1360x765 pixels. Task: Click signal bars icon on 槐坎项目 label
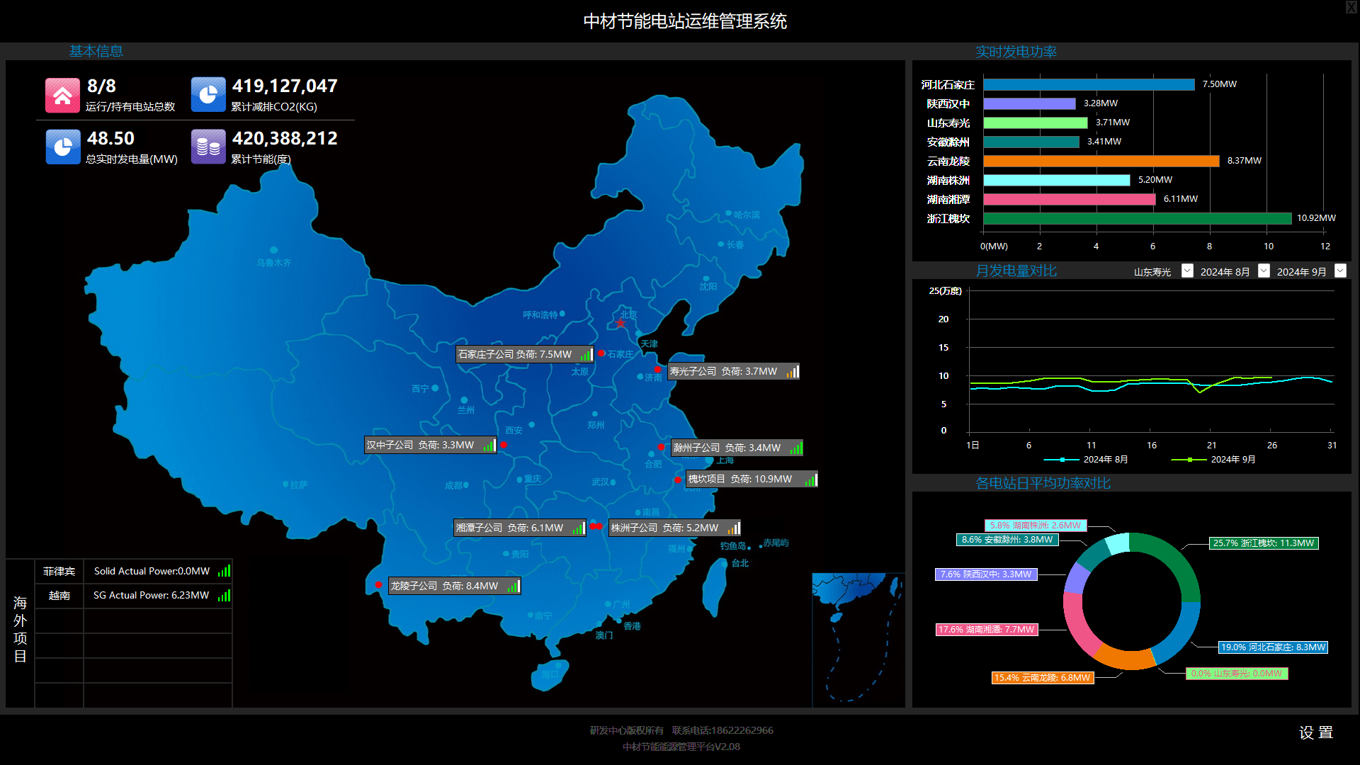click(811, 480)
